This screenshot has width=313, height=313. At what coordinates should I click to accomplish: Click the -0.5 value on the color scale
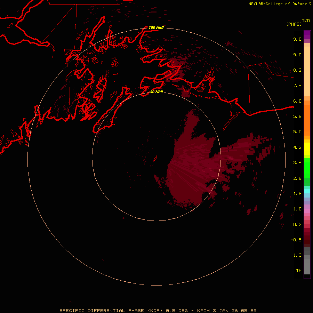click(x=296, y=240)
